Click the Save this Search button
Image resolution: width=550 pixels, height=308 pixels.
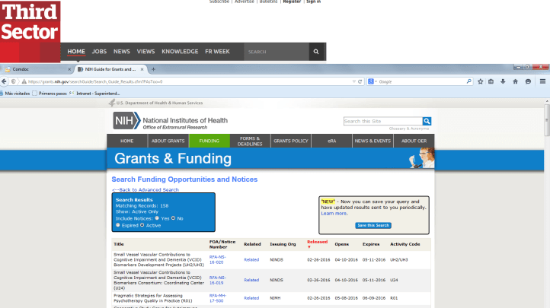click(x=373, y=225)
